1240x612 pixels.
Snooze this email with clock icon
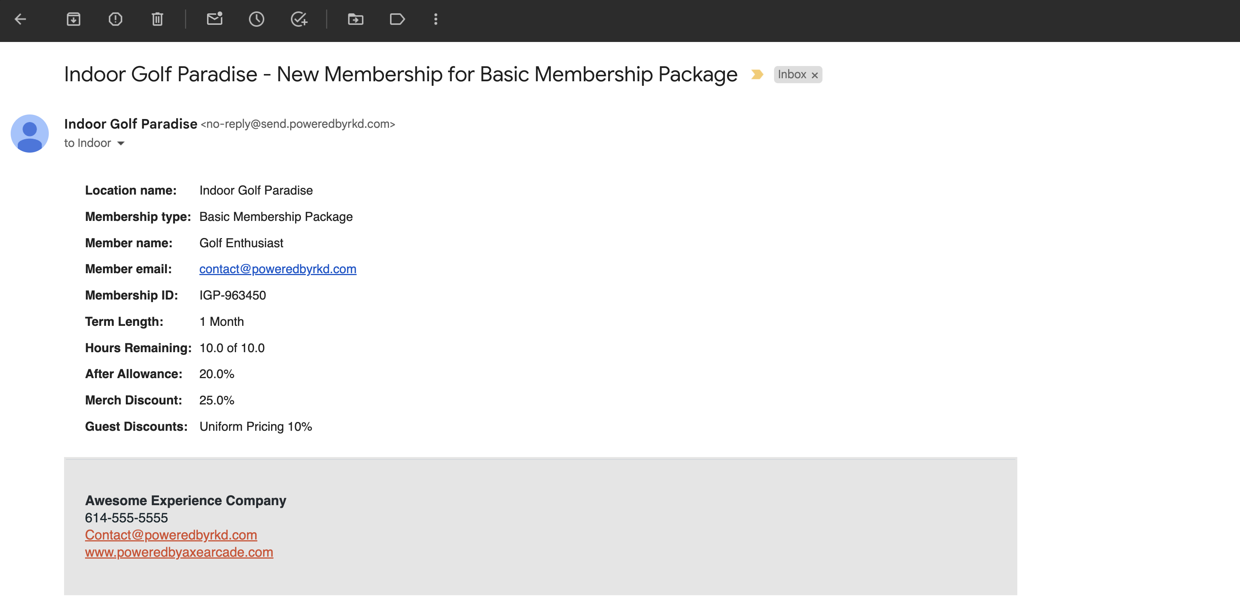pyautogui.click(x=257, y=19)
